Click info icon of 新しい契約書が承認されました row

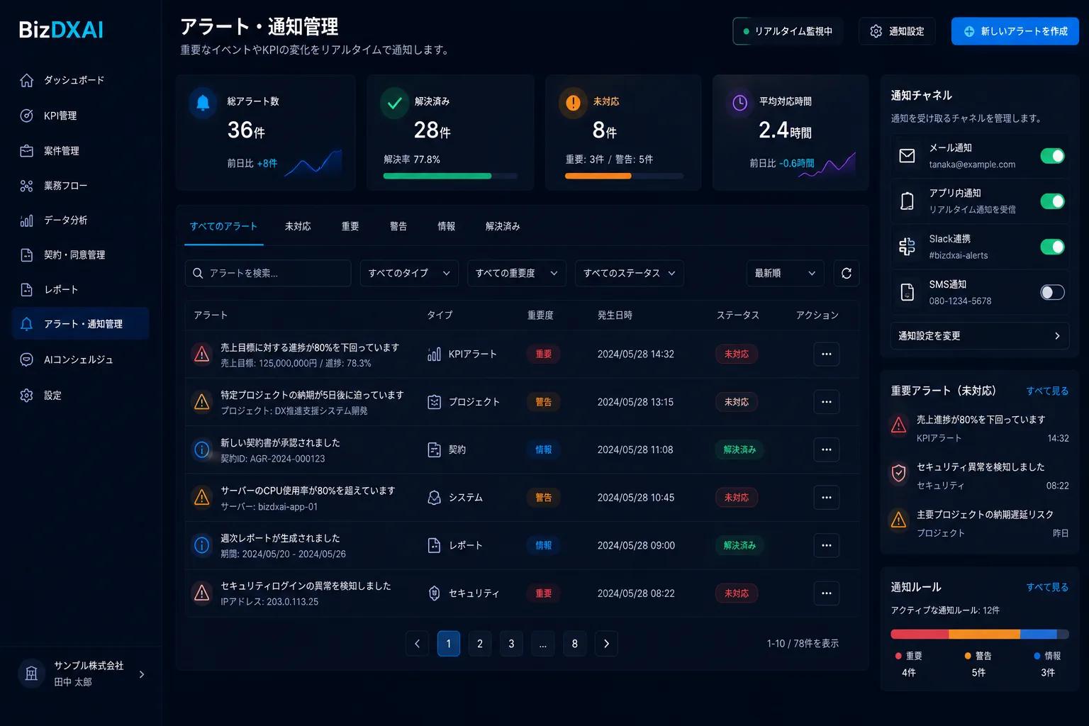(202, 449)
